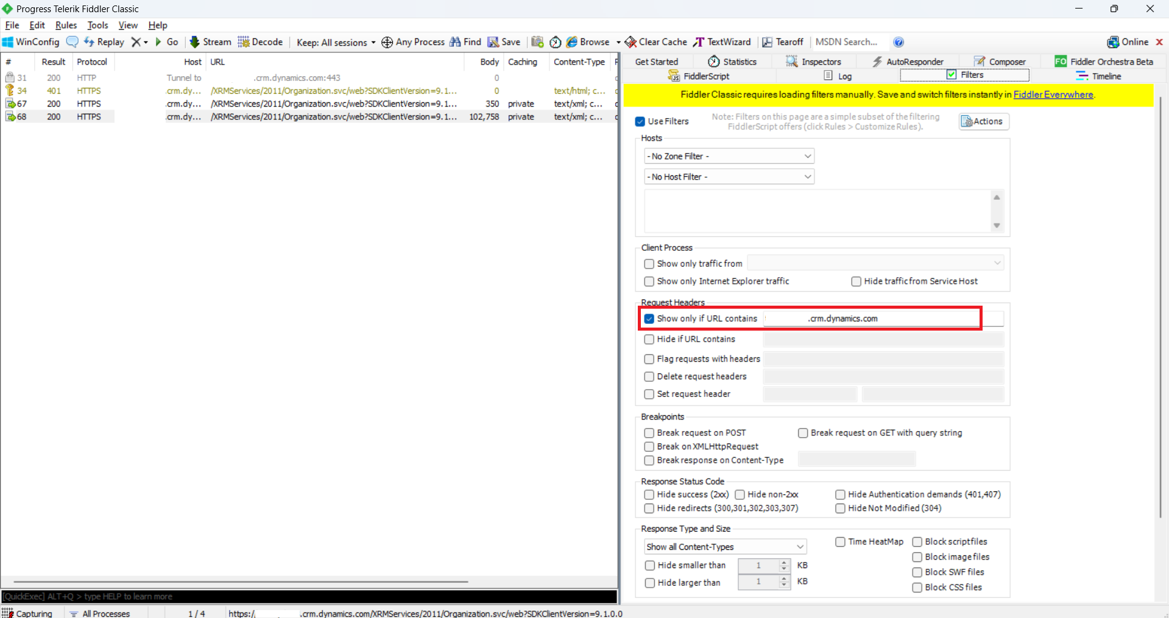Increase Hide smaller than KB value

coord(784,562)
